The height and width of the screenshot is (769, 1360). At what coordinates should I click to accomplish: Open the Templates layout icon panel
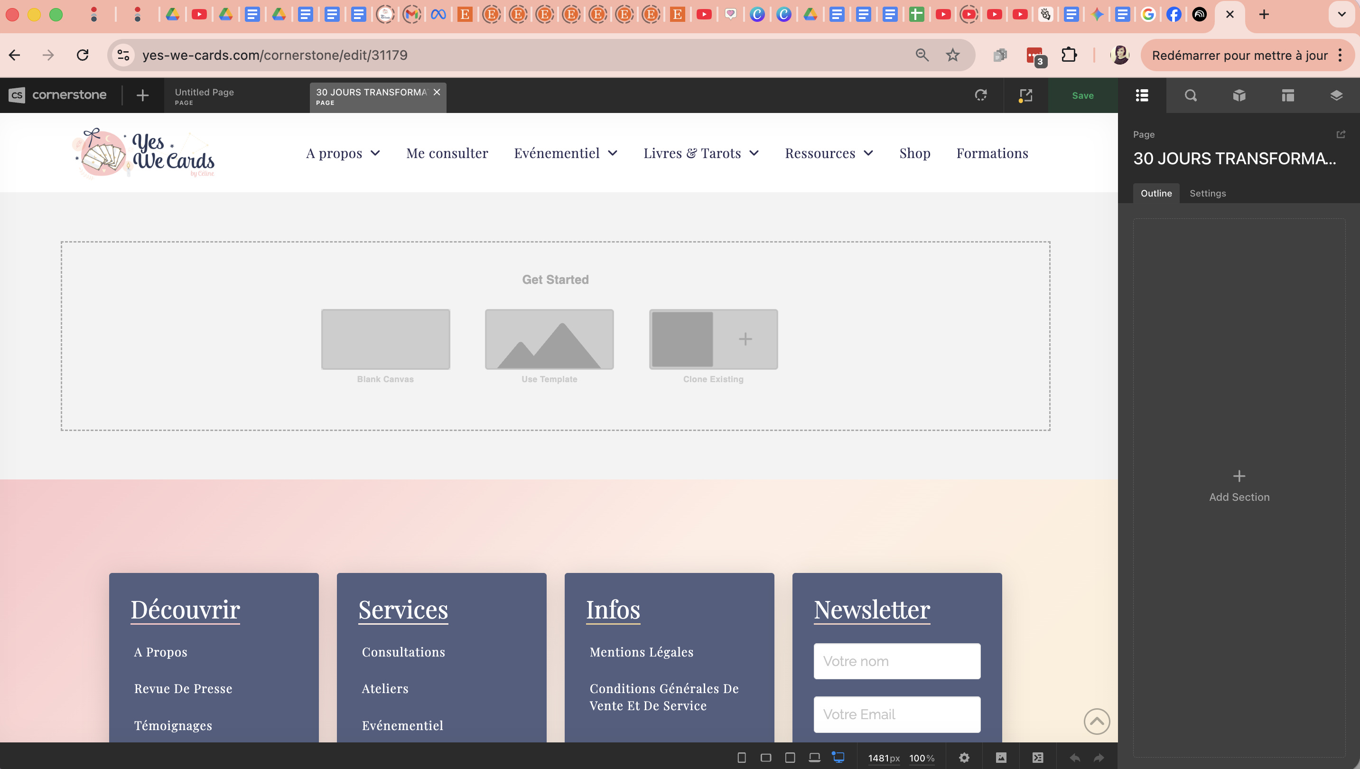coord(1288,95)
